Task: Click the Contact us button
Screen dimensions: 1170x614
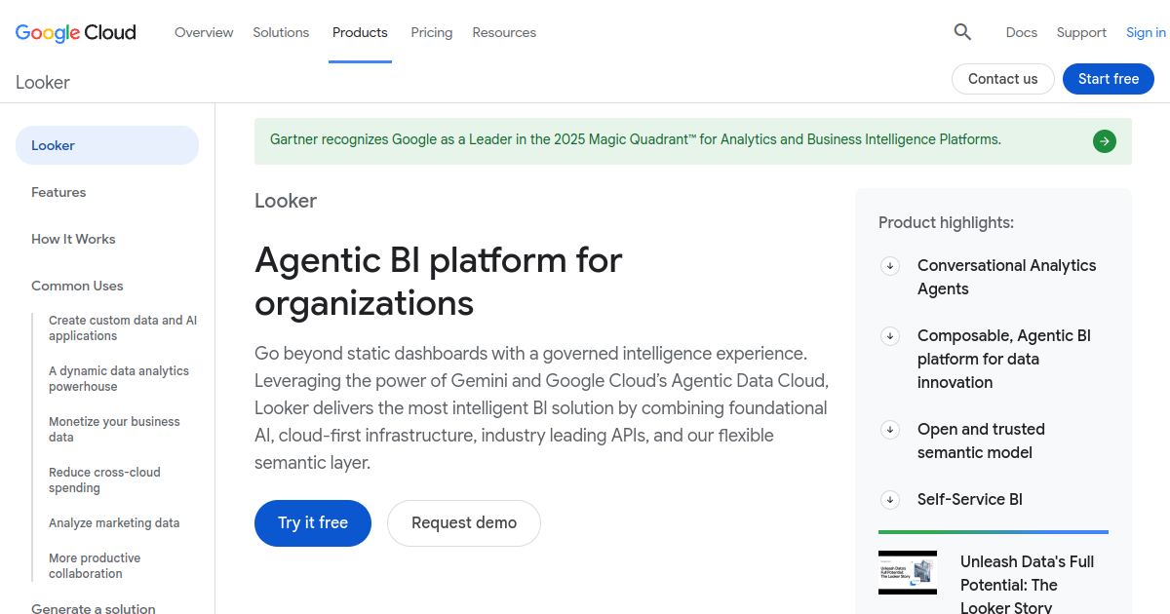Action: click(1003, 79)
